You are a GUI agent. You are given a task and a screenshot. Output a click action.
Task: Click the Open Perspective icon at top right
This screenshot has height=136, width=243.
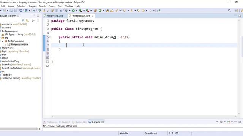pyautogui.click(x=237, y=11)
